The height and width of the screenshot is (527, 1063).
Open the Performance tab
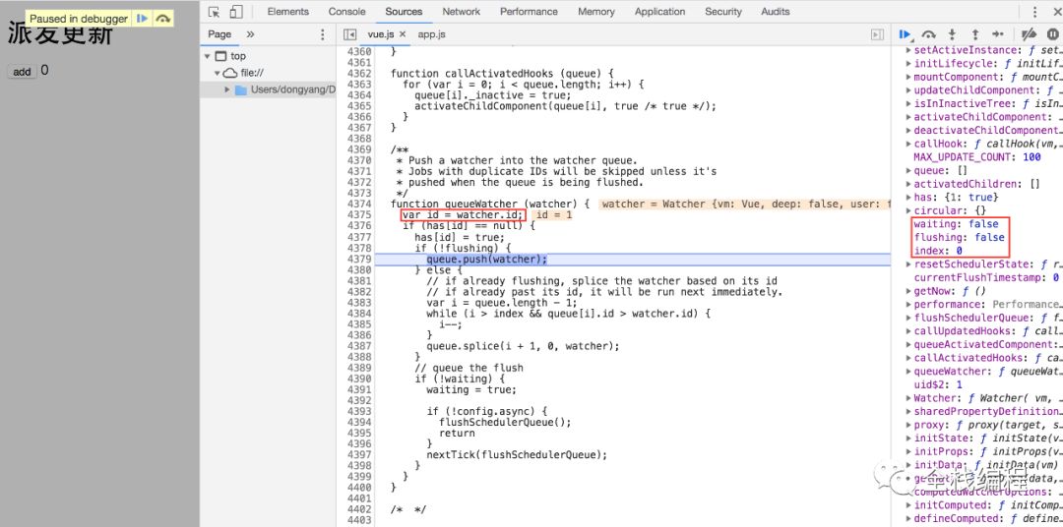529,12
